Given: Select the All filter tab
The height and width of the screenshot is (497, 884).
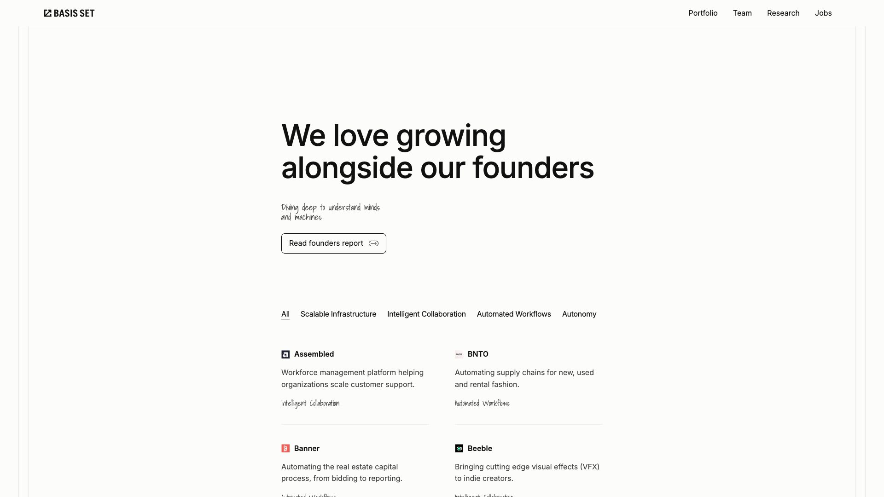Looking at the screenshot, I should point(285,314).
